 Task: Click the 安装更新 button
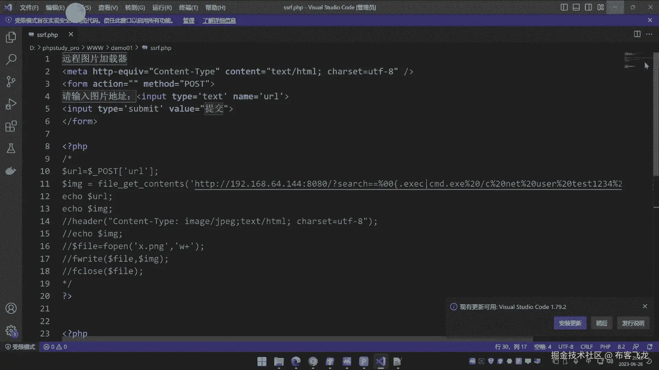[x=570, y=323]
